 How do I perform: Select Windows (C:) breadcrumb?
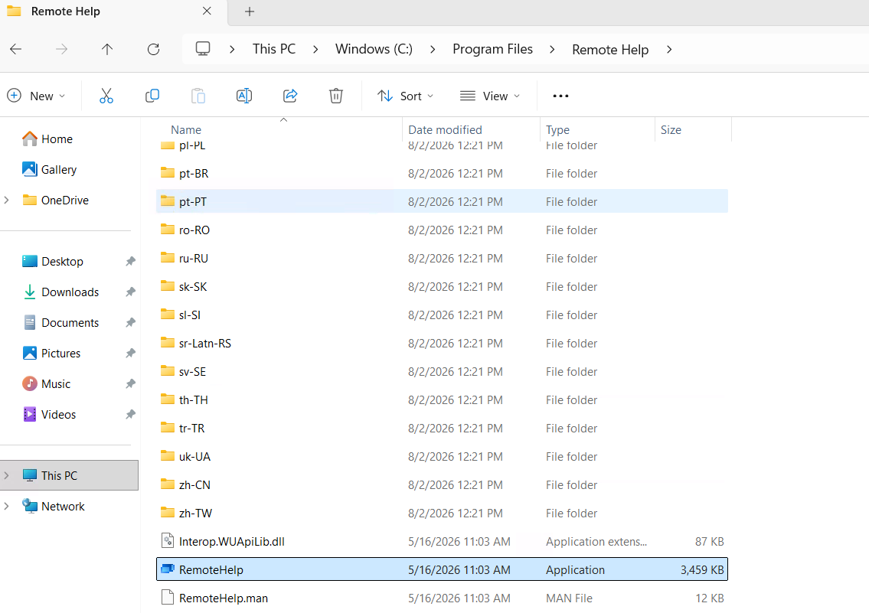tap(374, 49)
